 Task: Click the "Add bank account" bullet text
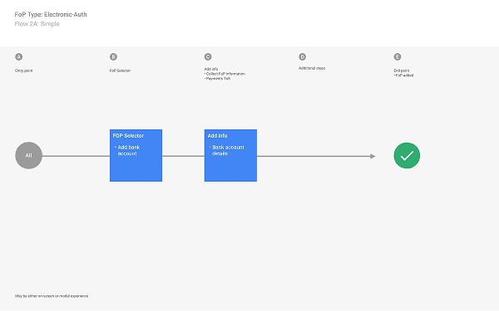129,150
